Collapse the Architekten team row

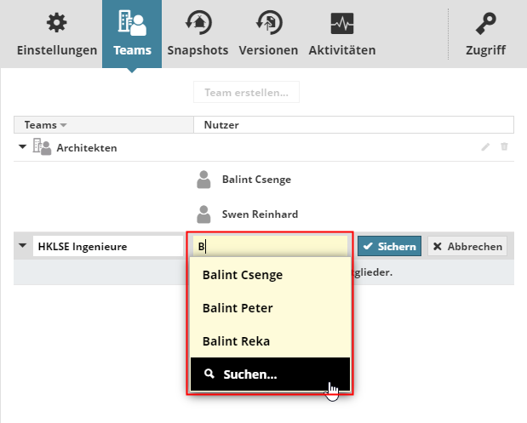point(22,147)
